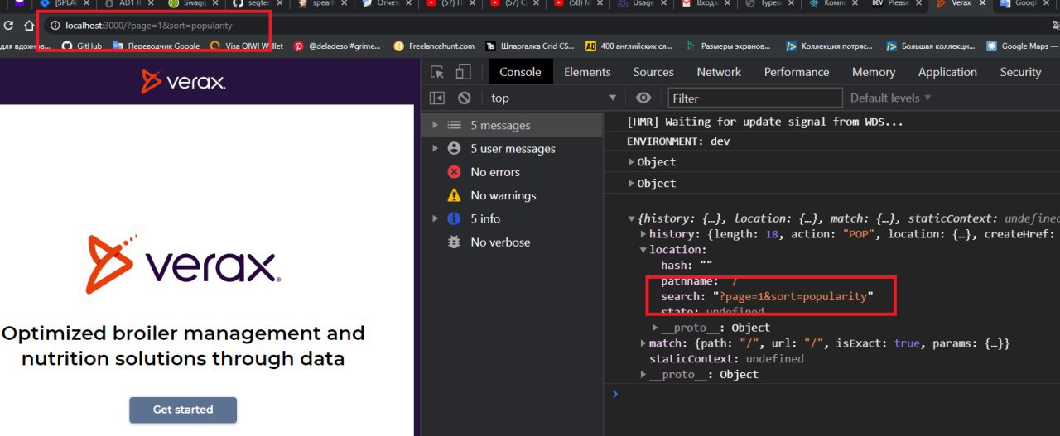Hide the console sidebar panel icon
Image resolution: width=1060 pixels, height=436 pixels.
[x=436, y=98]
